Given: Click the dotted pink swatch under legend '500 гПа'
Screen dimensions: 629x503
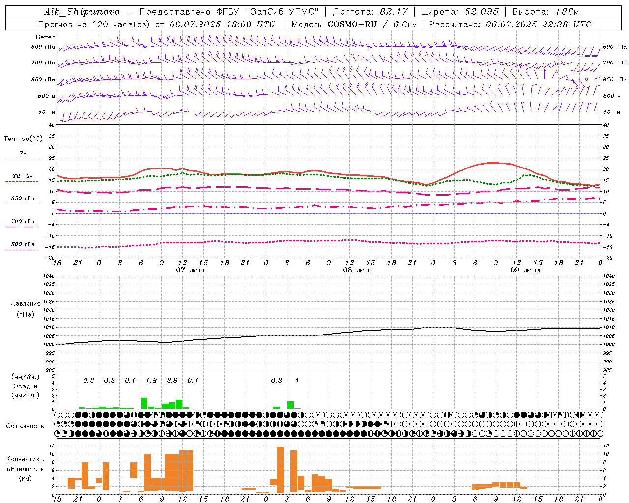Looking at the screenshot, I should [x=22, y=250].
